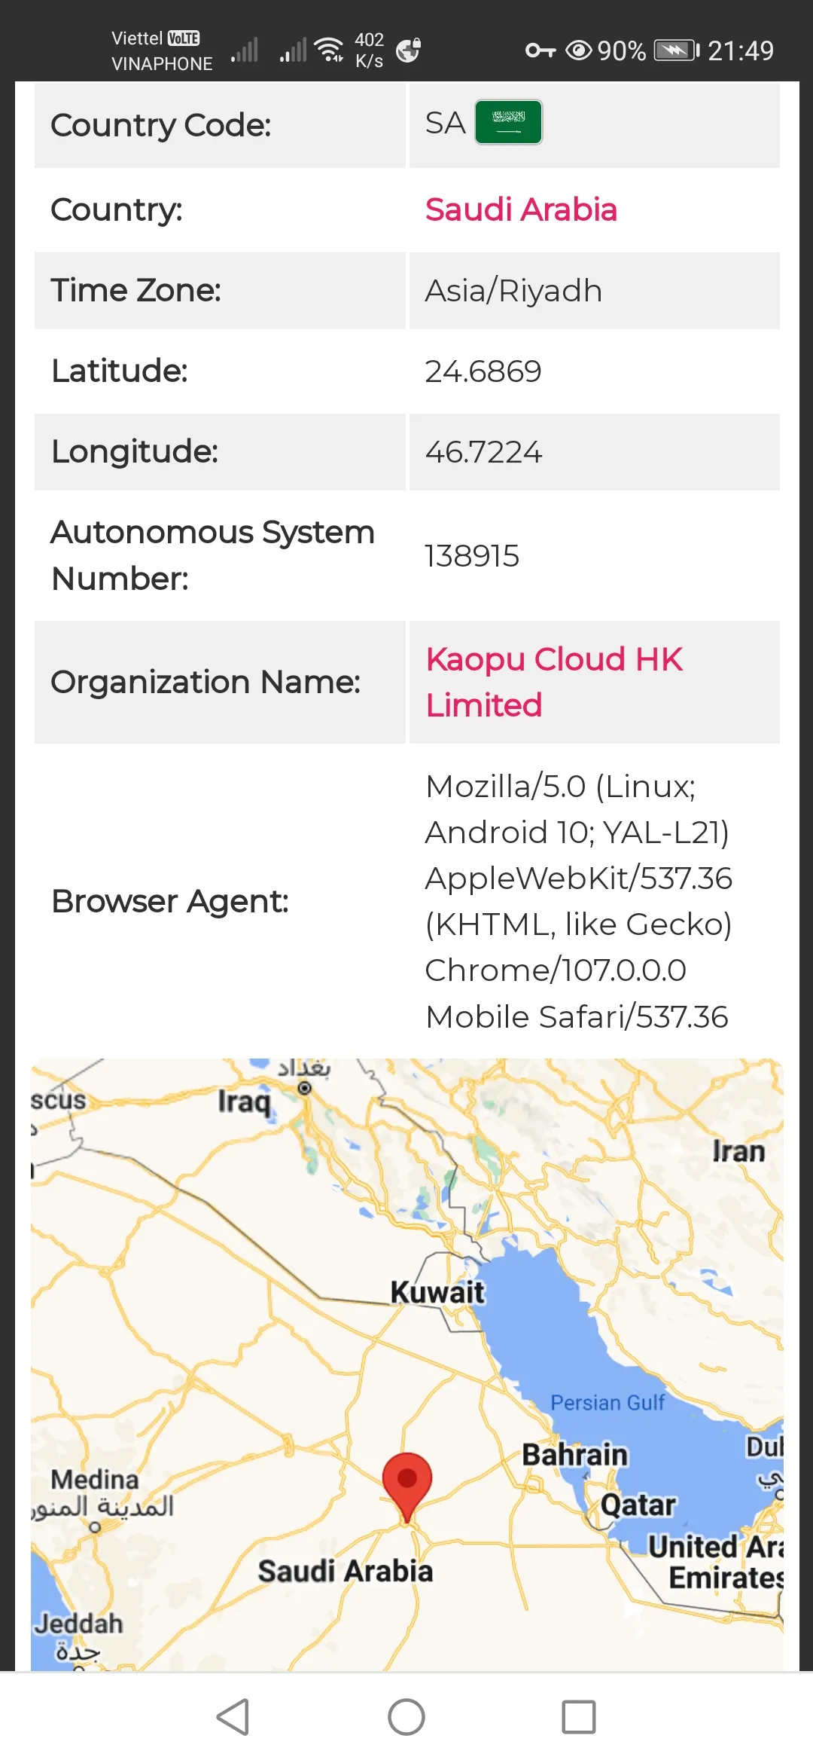Tap the clock showing 21:49
The image size is (813, 1763).
coord(741,50)
